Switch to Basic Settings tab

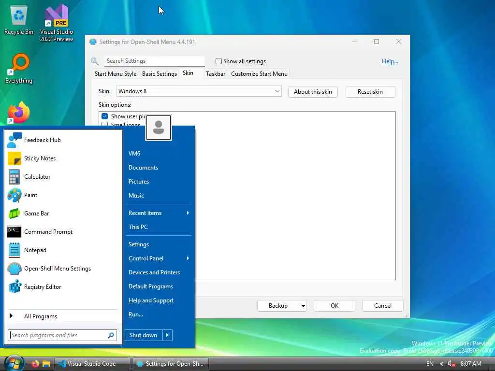coord(160,74)
